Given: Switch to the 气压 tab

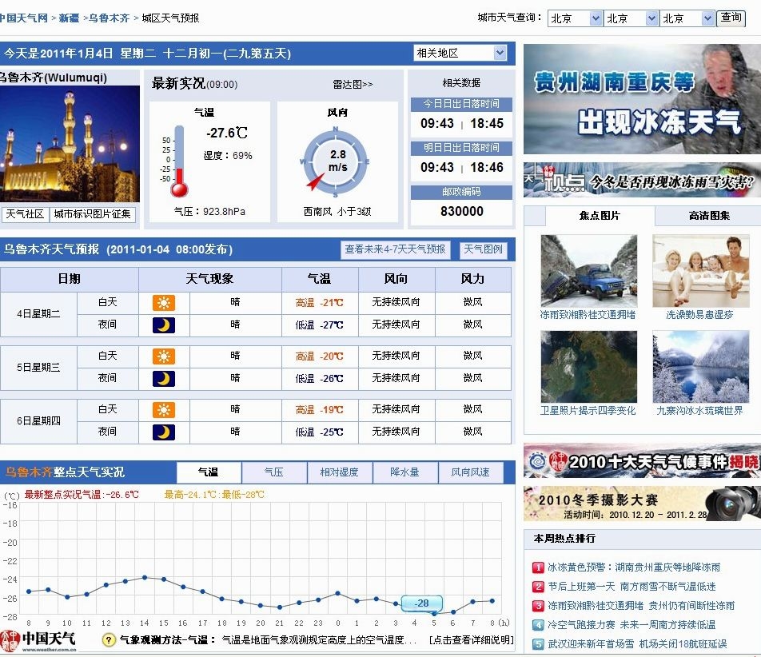Looking at the screenshot, I should (274, 472).
